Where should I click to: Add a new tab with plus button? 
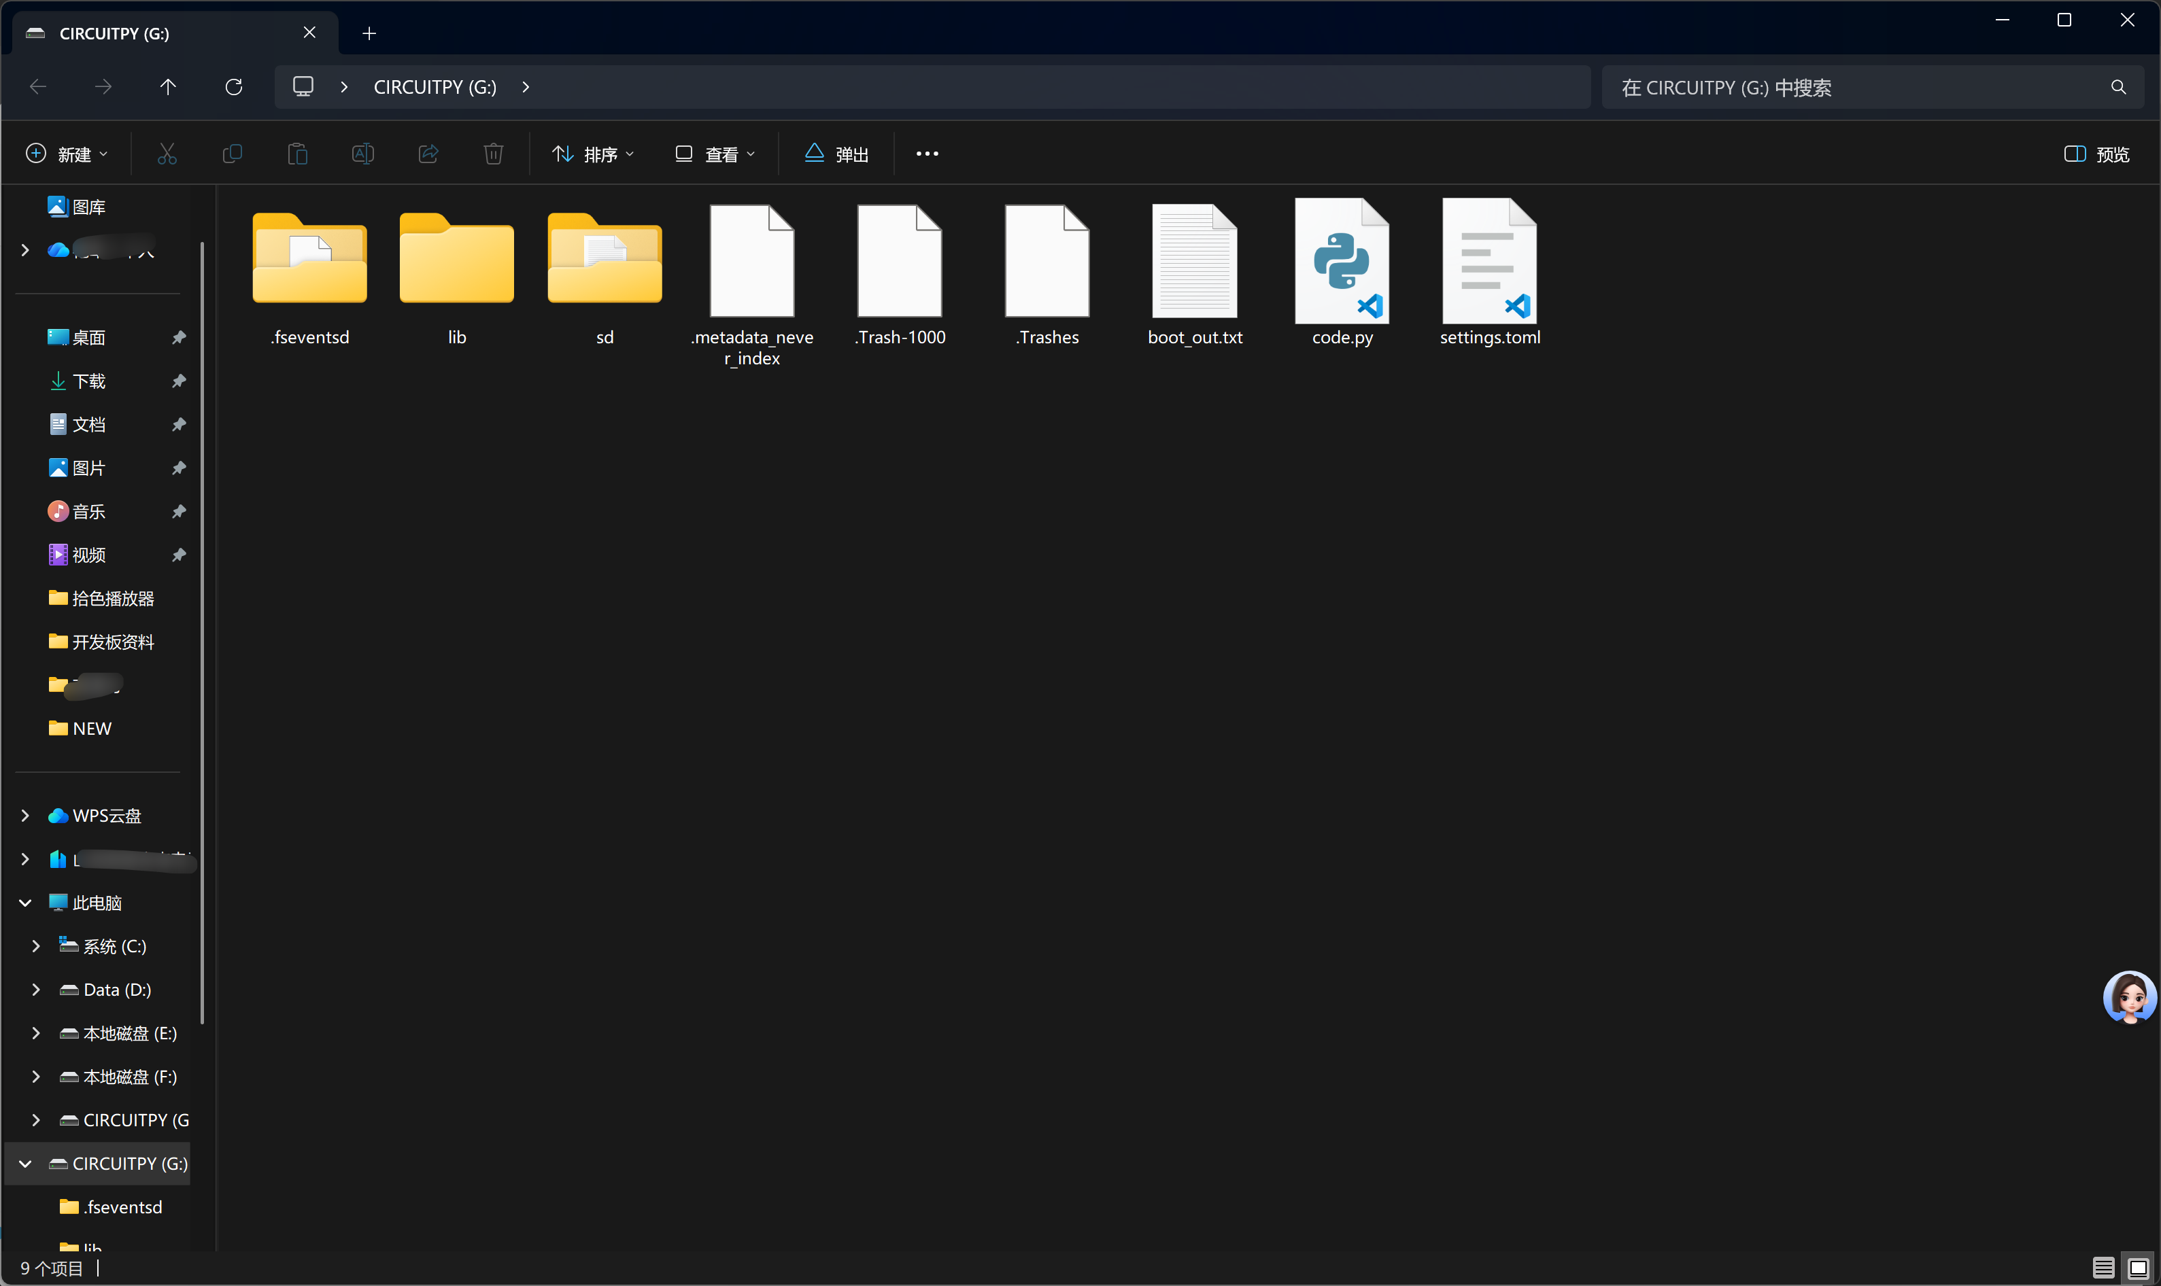point(369,33)
